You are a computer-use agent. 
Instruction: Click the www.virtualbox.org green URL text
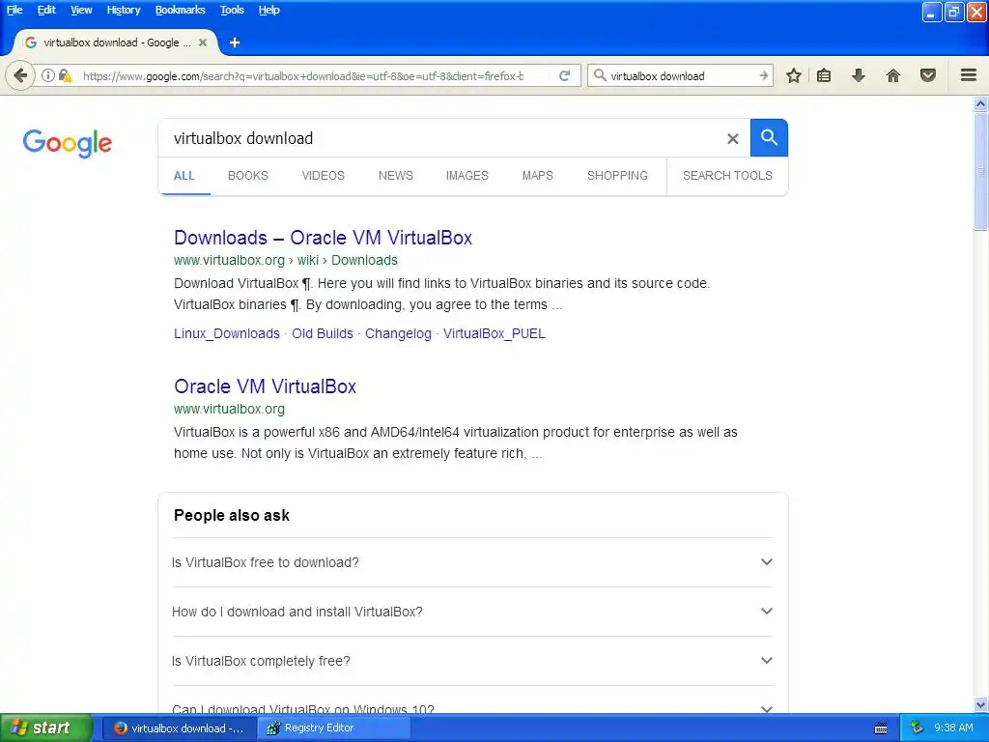coord(229,409)
